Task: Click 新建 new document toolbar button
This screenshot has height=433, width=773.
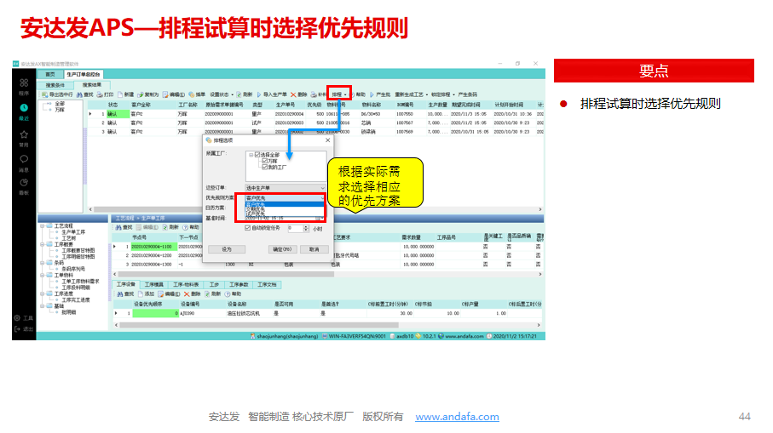Action: pyautogui.click(x=126, y=94)
